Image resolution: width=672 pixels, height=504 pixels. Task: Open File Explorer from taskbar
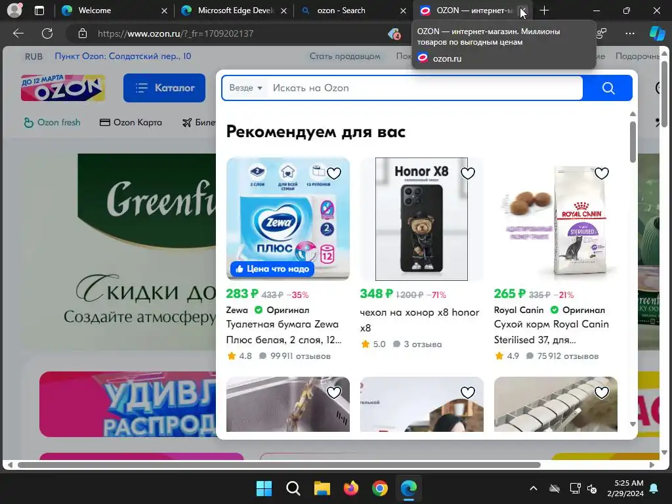coord(322,488)
